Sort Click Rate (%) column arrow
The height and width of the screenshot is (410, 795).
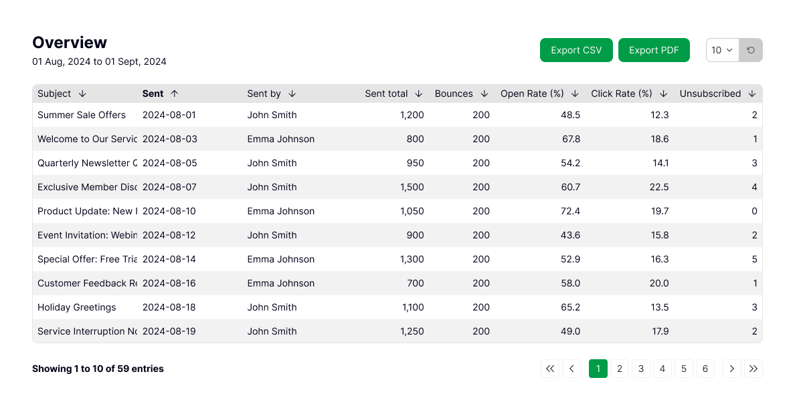(663, 94)
